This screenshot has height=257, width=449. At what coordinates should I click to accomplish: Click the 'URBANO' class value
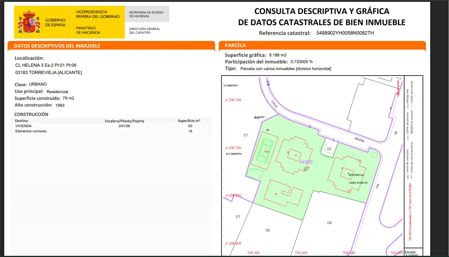point(38,84)
